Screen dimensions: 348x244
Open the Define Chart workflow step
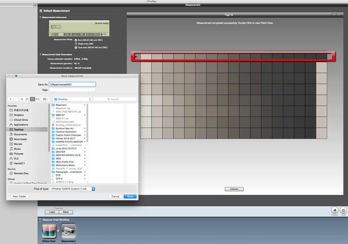pos(49,231)
